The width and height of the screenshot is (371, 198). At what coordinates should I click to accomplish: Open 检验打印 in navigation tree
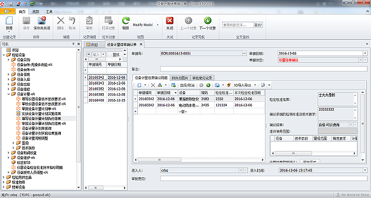pos(24,163)
